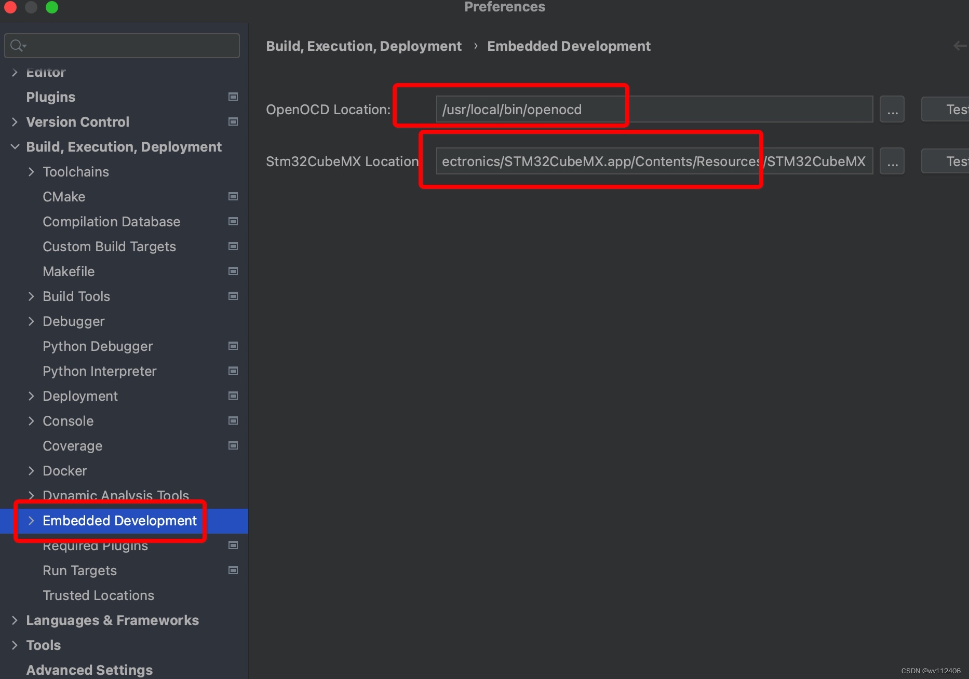Image resolution: width=969 pixels, height=679 pixels.
Task: Select Coverage settings page
Action: [x=72, y=446]
